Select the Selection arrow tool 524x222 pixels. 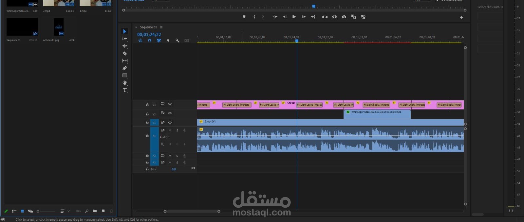pyautogui.click(x=125, y=31)
